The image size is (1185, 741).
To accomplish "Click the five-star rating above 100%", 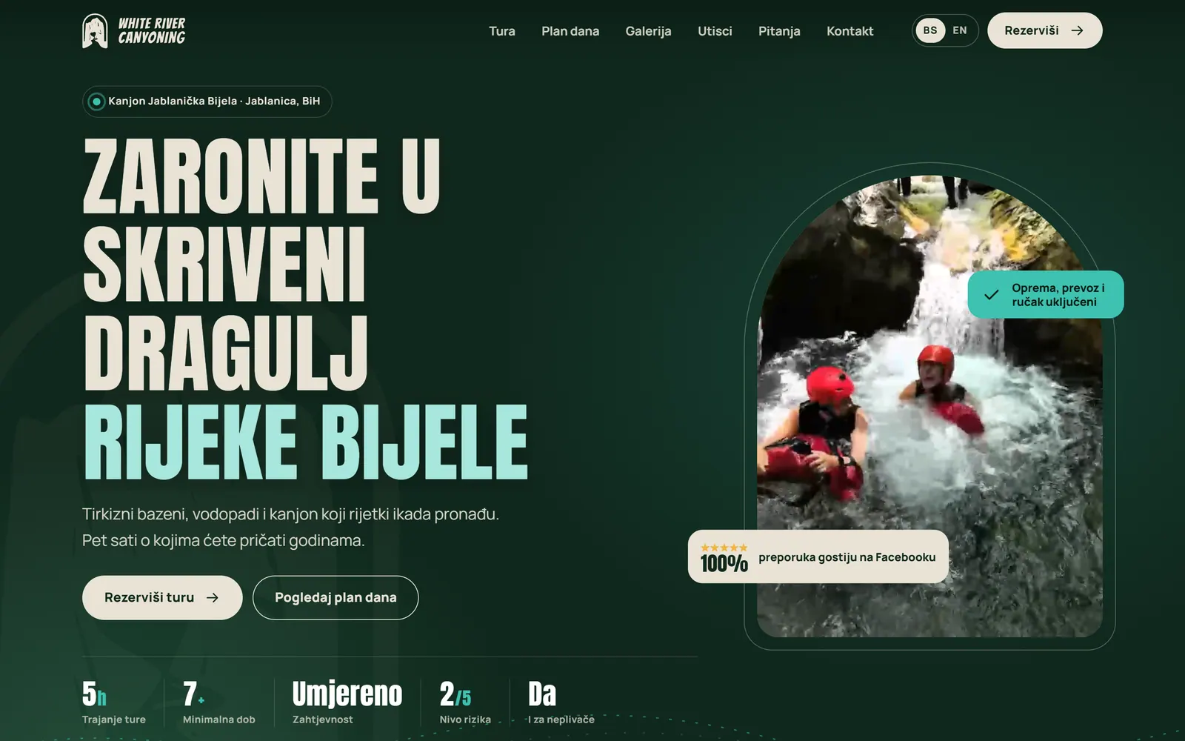I will 724,548.
